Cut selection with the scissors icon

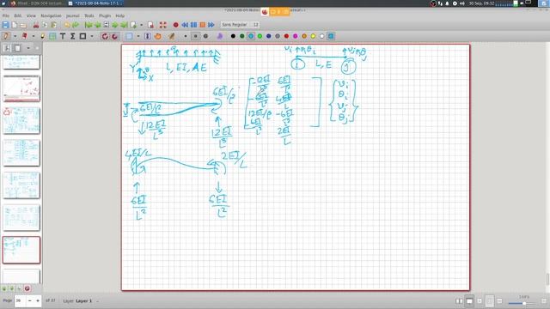coord(36,25)
